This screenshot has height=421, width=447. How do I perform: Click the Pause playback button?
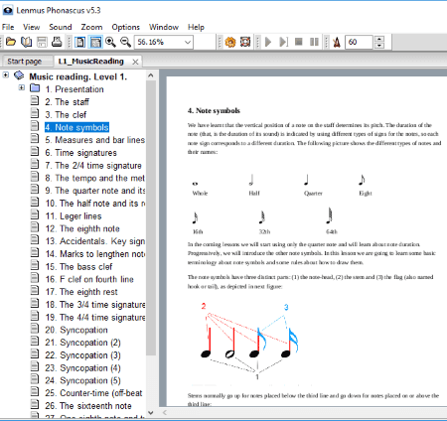click(314, 42)
